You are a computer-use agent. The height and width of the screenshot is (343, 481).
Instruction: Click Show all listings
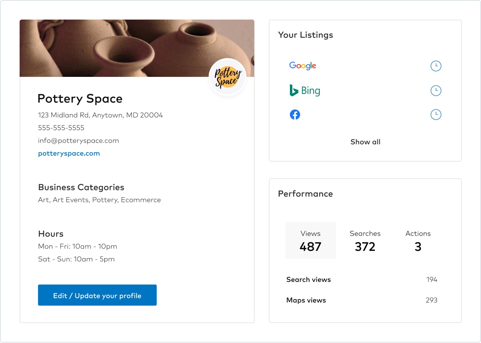(365, 142)
